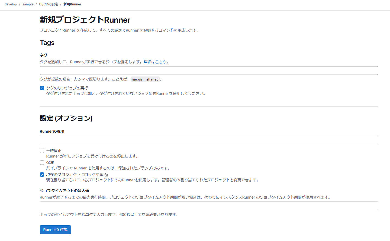Click the Runnerを作成 button
The width and height of the screenshot is (390, 241).
coord(55,229)
